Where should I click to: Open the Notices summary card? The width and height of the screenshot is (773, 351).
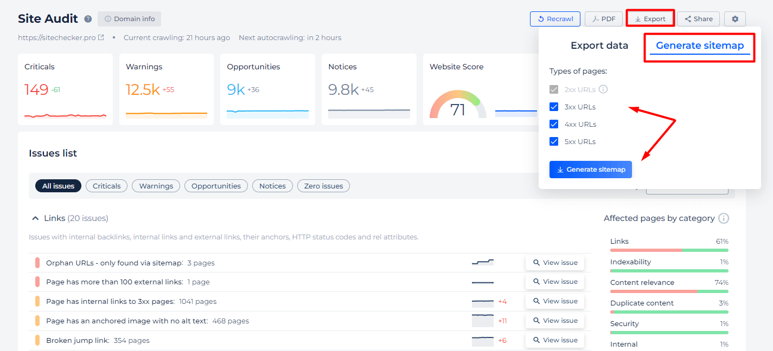click(369, 89)
